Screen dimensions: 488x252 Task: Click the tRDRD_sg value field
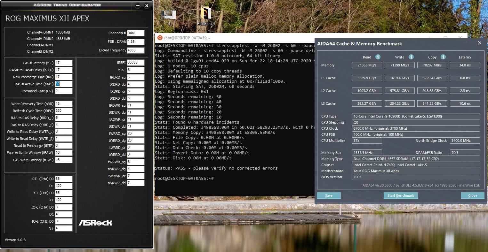[136, 77]
